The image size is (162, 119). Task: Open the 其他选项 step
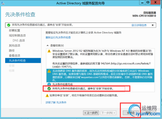(15, 45)
